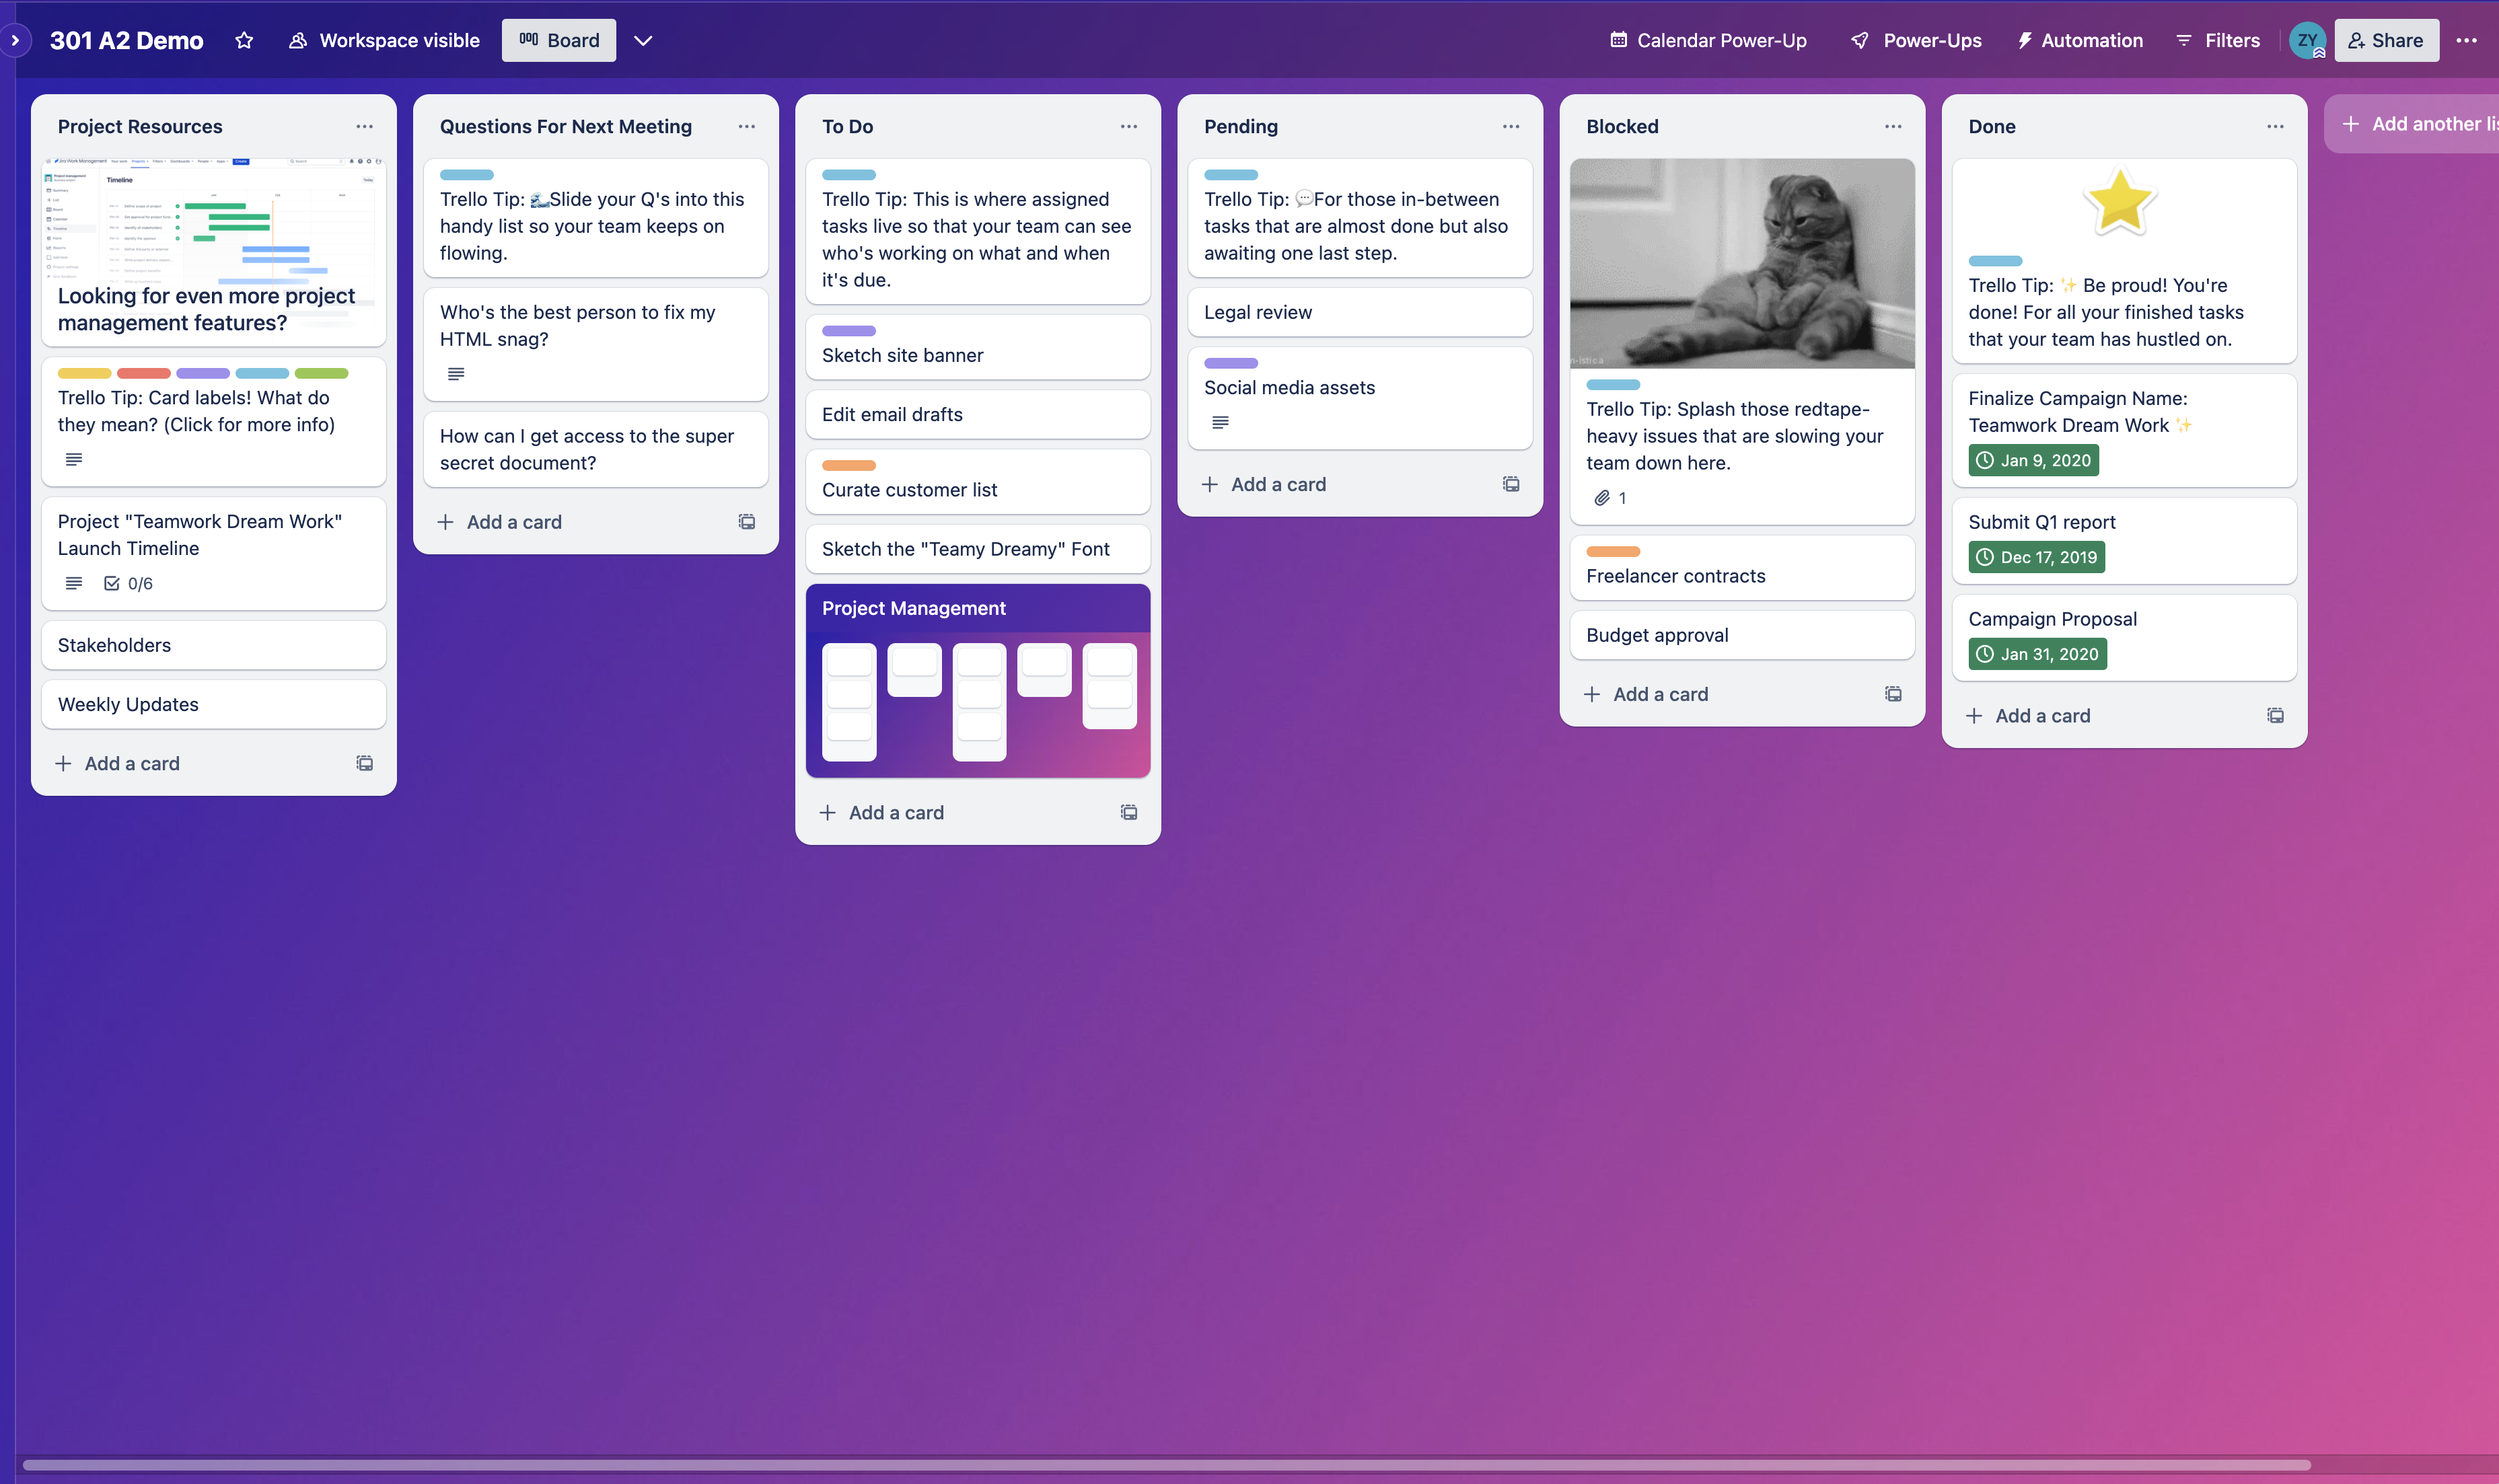Open the Curate customer list card

coord(977,481)
